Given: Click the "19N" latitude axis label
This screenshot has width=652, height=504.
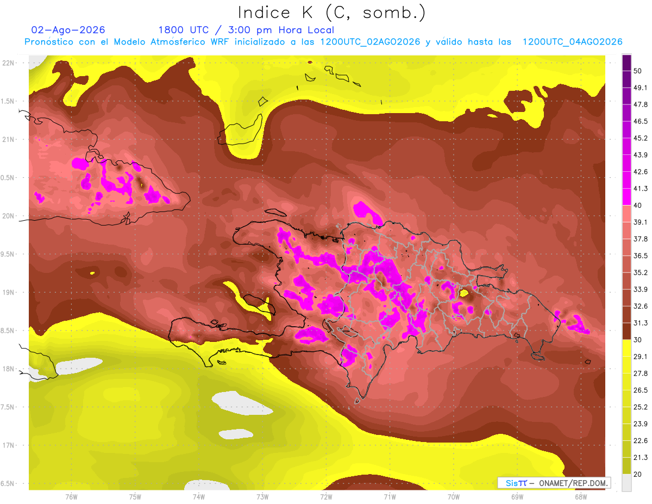Looking at the screenshot, I should click(x=9, y=292).
